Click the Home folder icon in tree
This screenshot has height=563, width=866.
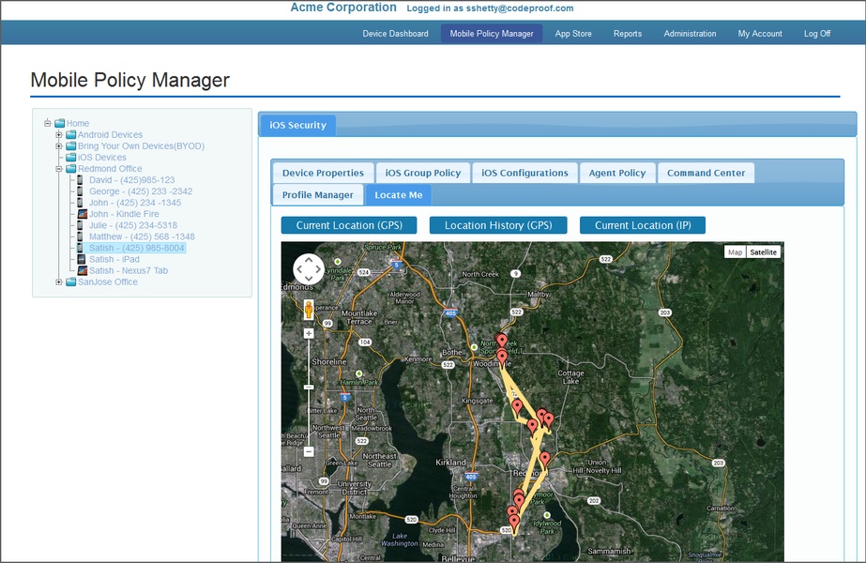click(60, 123)
